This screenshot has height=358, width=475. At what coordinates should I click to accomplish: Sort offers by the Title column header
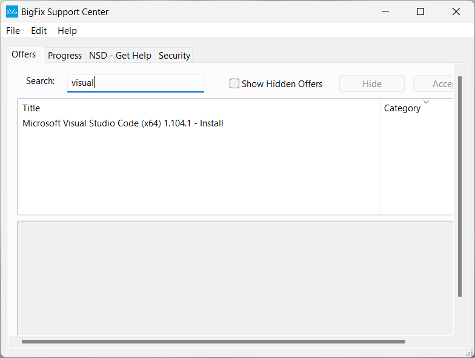(32, 108)
